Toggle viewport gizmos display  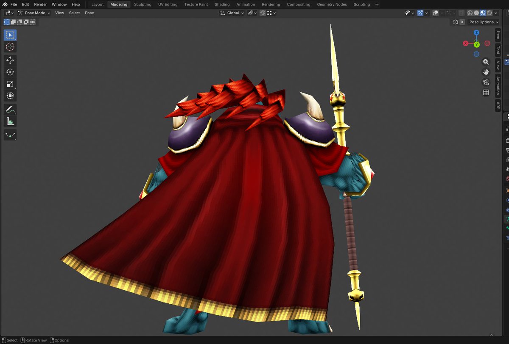[x=420, y=13]
